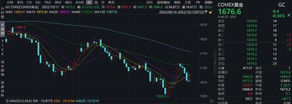Click the GC ticker code
Image resolution: width=292 pixels, height=104 pixels.
pos(281,5)
